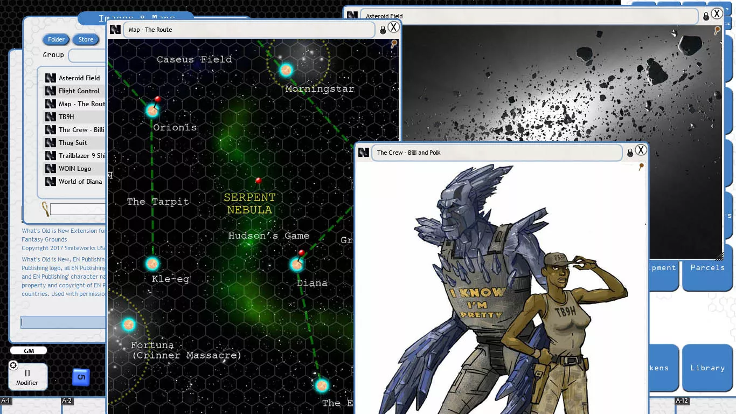
Task: Click the image icon in the Map - The Route title bar
Action: point(115,30)
